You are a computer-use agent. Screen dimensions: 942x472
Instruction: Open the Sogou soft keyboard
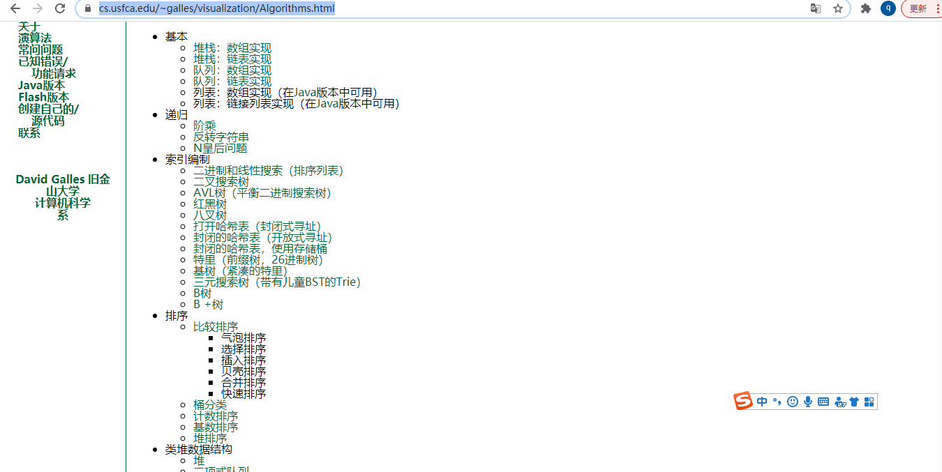coord(823,402)
